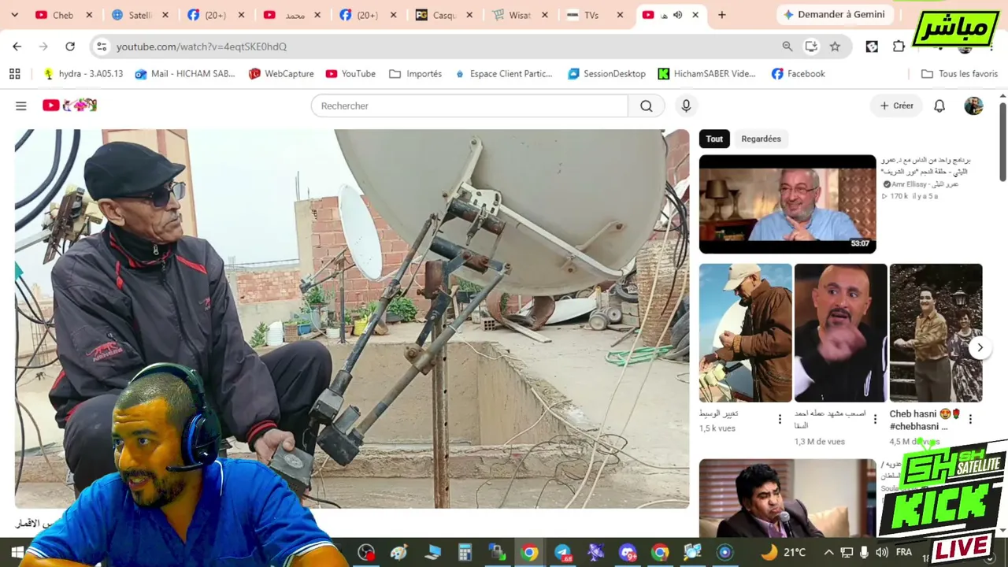Screen dimensions: 1008x567
Task: Open Telegram from the taskbar
Action: (562, 552)
